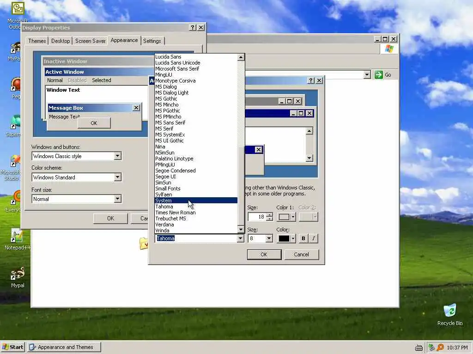Choose Lucida Sans Unicode from font list

[x=196, y=63]
